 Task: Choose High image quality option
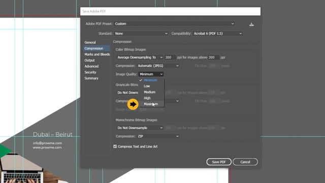[151, 98]
